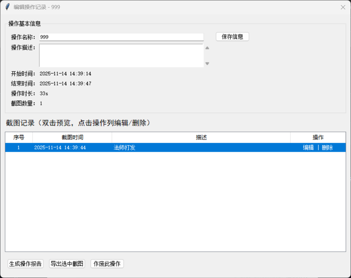
Task: Click the 操作时长 value 33s
Action: tap(44, 93)
